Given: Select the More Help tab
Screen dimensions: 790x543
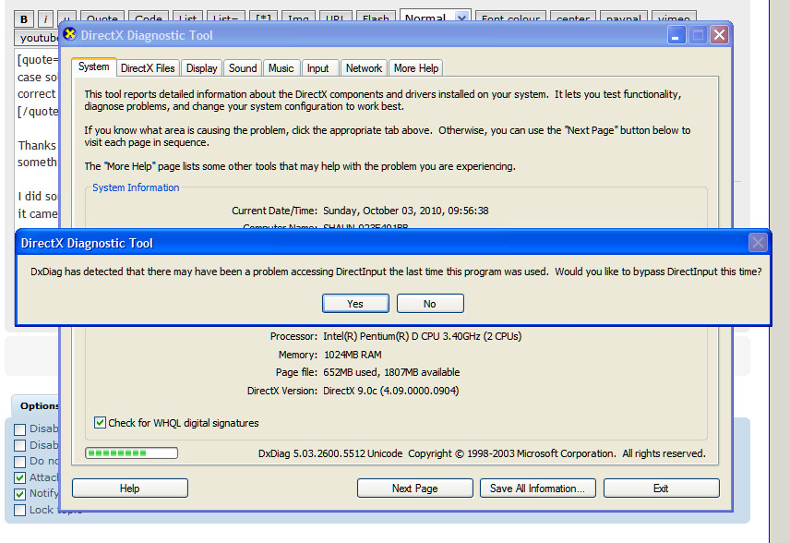Looking at the screenshot, I should point(416,68).
